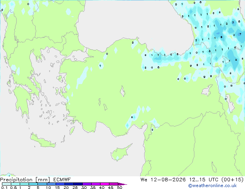Viewport: 245px width, 189px height.
Task: Click the 0.5–1 mm legend swatch
Action: [15, 184]
